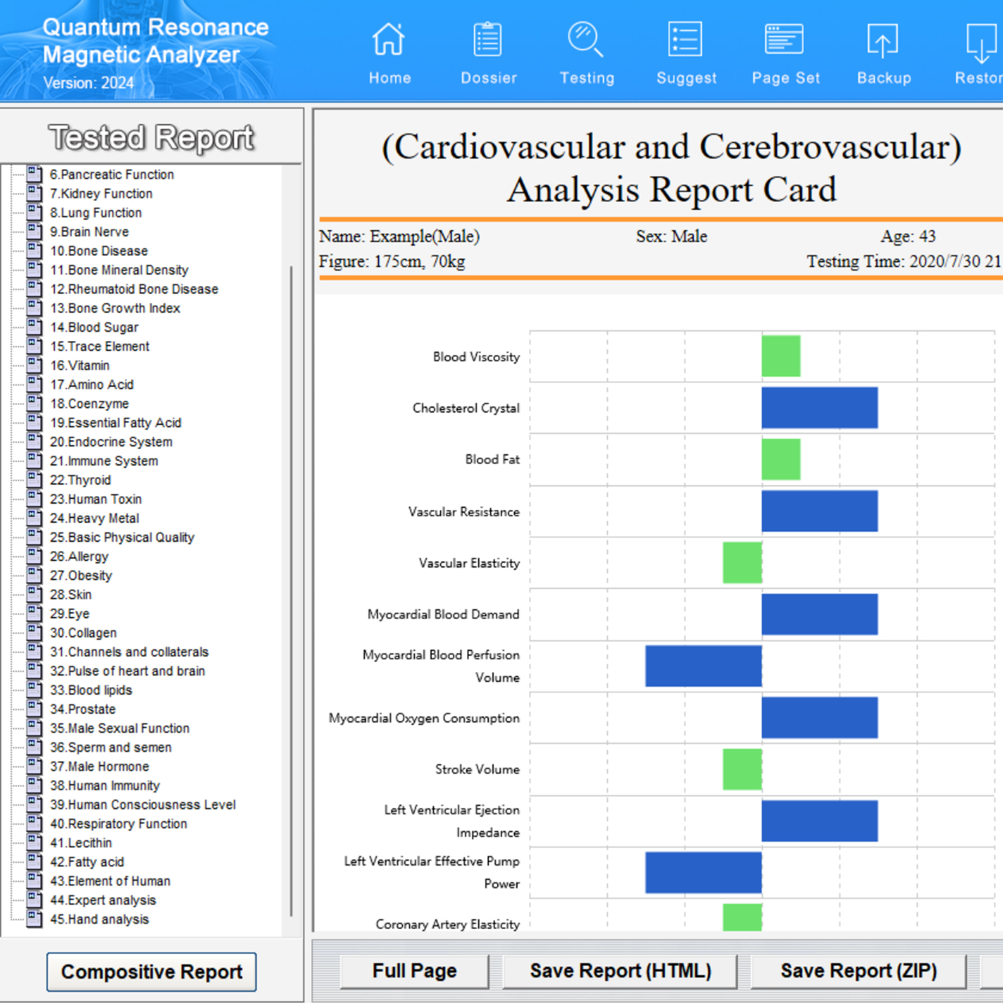Click Save Report (ZIP) button

pos(858,971)
